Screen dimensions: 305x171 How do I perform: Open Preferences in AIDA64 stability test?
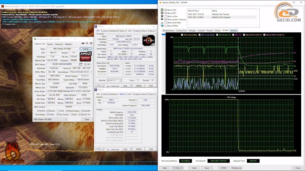coord(236,168)
